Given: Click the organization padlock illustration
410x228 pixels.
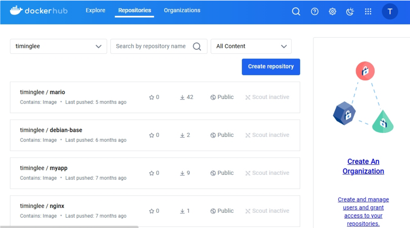Looking at the screenshot, I should [363, 97].
